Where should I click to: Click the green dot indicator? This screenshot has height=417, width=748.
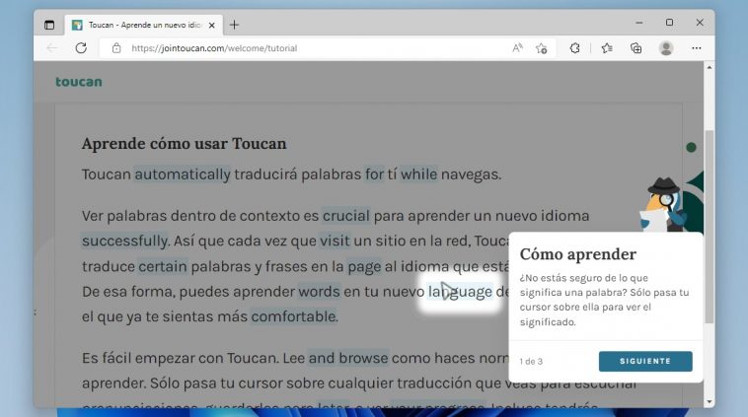691,148
